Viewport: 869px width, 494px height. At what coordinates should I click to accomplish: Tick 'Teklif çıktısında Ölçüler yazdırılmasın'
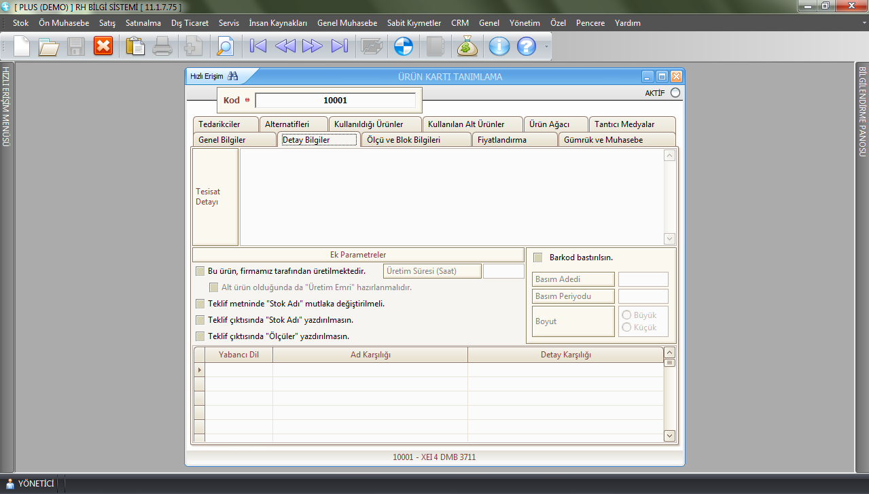click(200, 336)
